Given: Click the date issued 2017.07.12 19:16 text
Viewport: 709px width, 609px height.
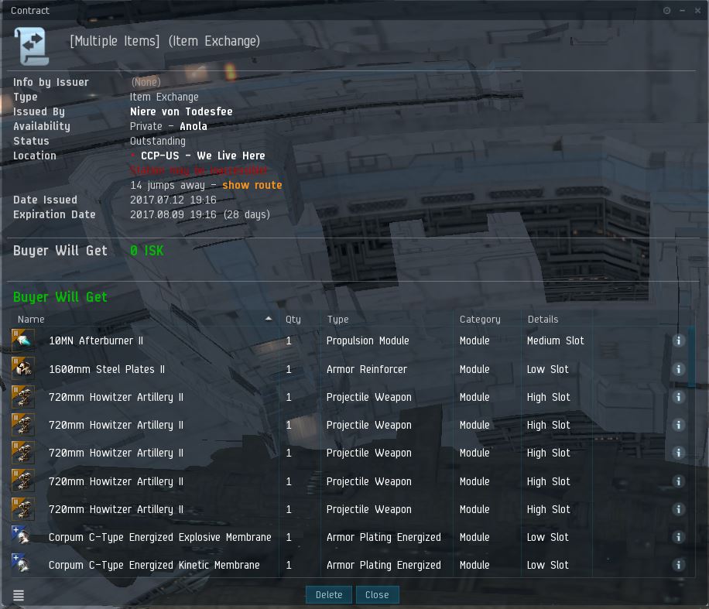Looking at the screenshot, I should click(x=173, y=200).
